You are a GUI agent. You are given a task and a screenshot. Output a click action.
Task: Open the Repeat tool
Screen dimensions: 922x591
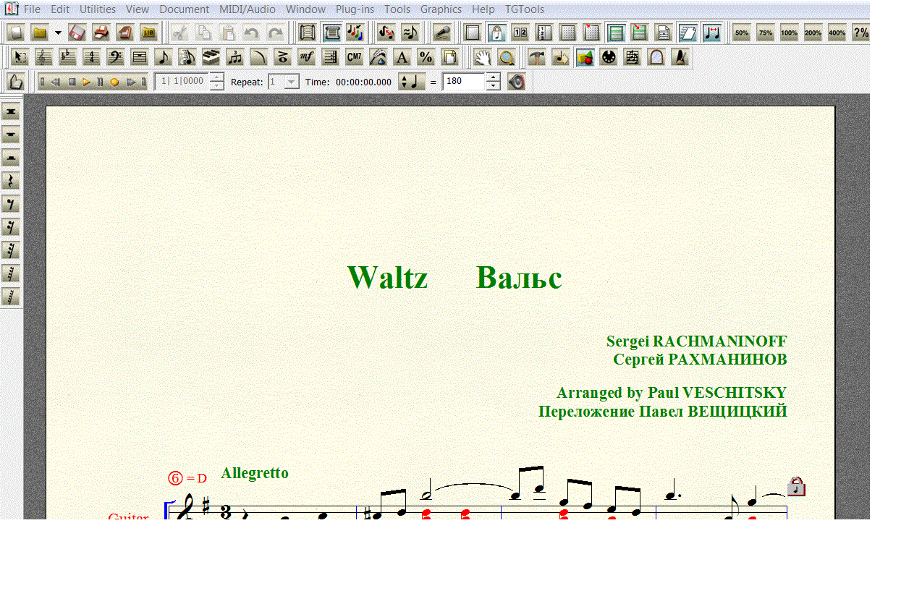coord(331,57)
